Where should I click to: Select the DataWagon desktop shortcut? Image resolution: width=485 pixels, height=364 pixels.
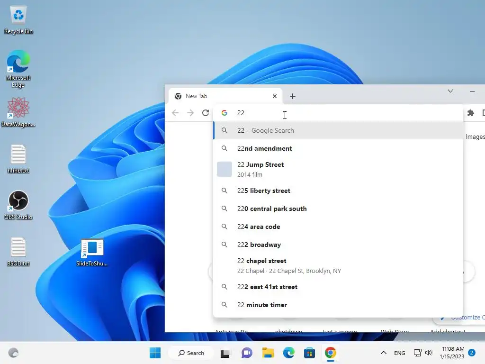pos(18,112)
